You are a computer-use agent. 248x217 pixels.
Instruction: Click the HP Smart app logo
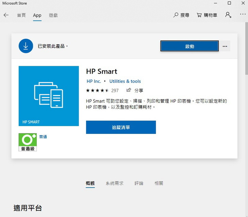pyautogui.click(x=49, y=96)
